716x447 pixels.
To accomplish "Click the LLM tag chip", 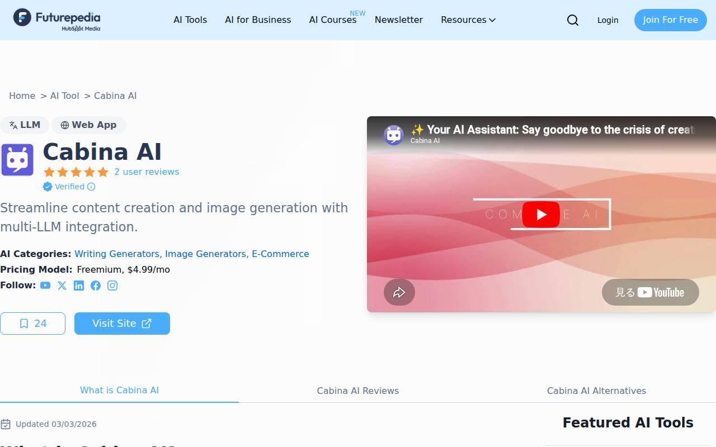I will pos(25,125).
